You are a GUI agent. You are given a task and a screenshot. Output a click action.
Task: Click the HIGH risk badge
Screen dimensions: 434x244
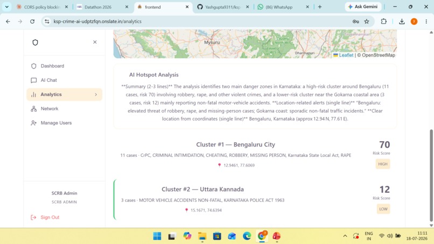[x=383, y=164]
